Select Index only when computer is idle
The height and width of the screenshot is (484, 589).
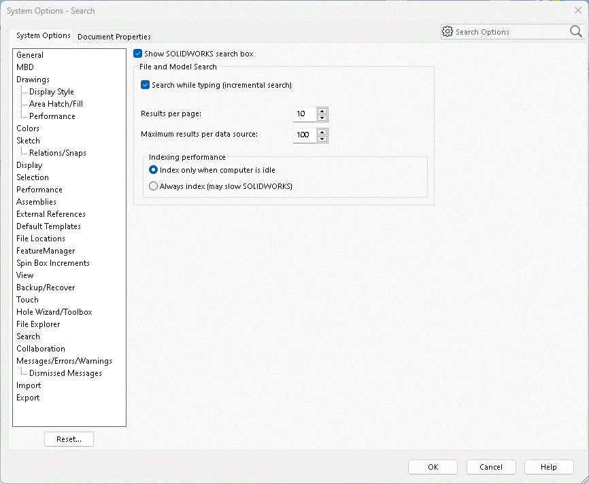click(x=153, y=170)
